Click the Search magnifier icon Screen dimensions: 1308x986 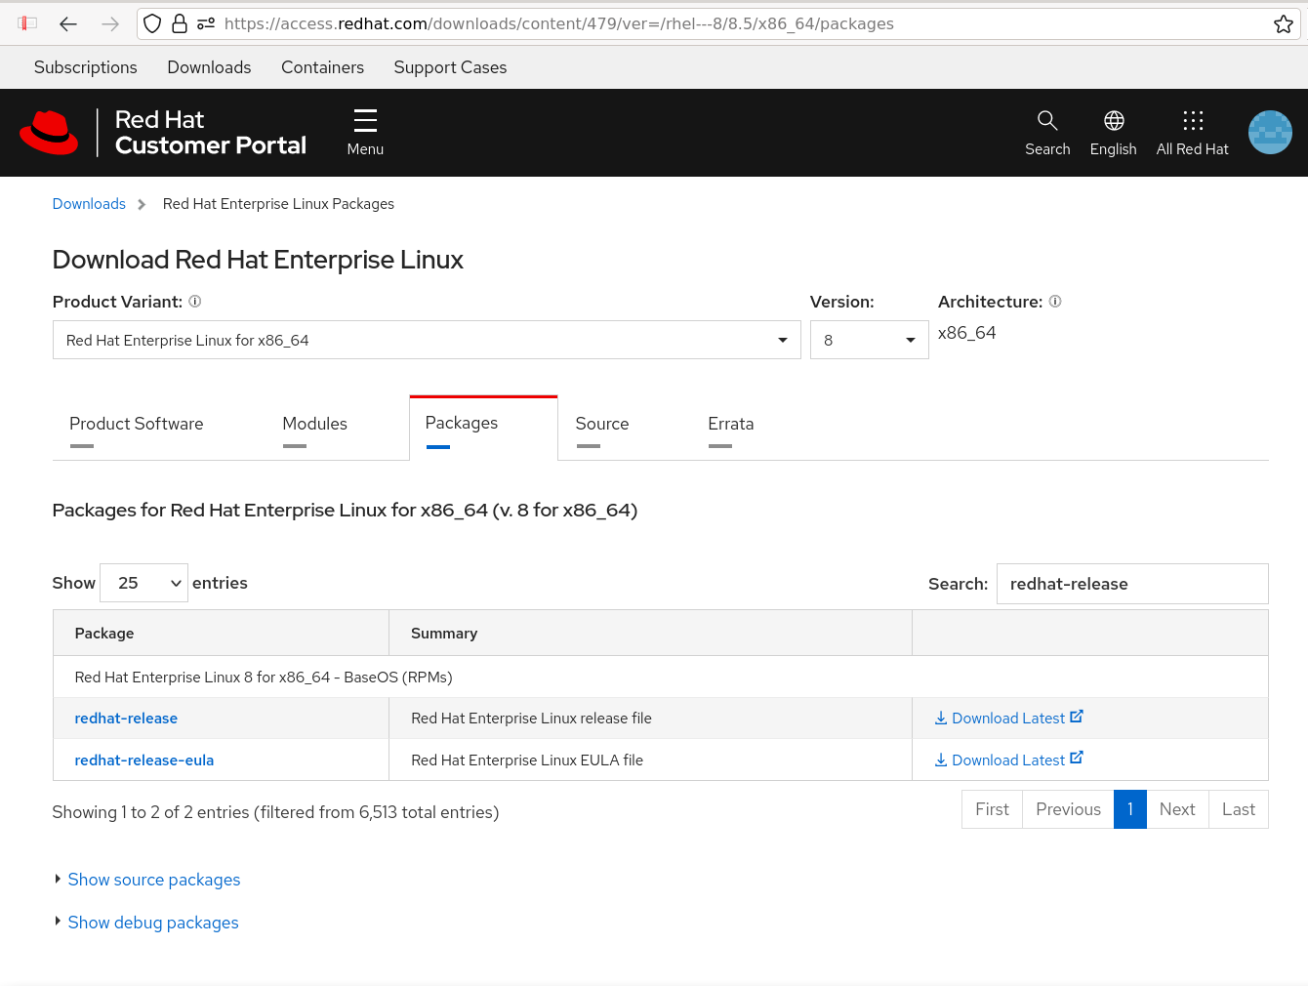tap(1047, 121)
